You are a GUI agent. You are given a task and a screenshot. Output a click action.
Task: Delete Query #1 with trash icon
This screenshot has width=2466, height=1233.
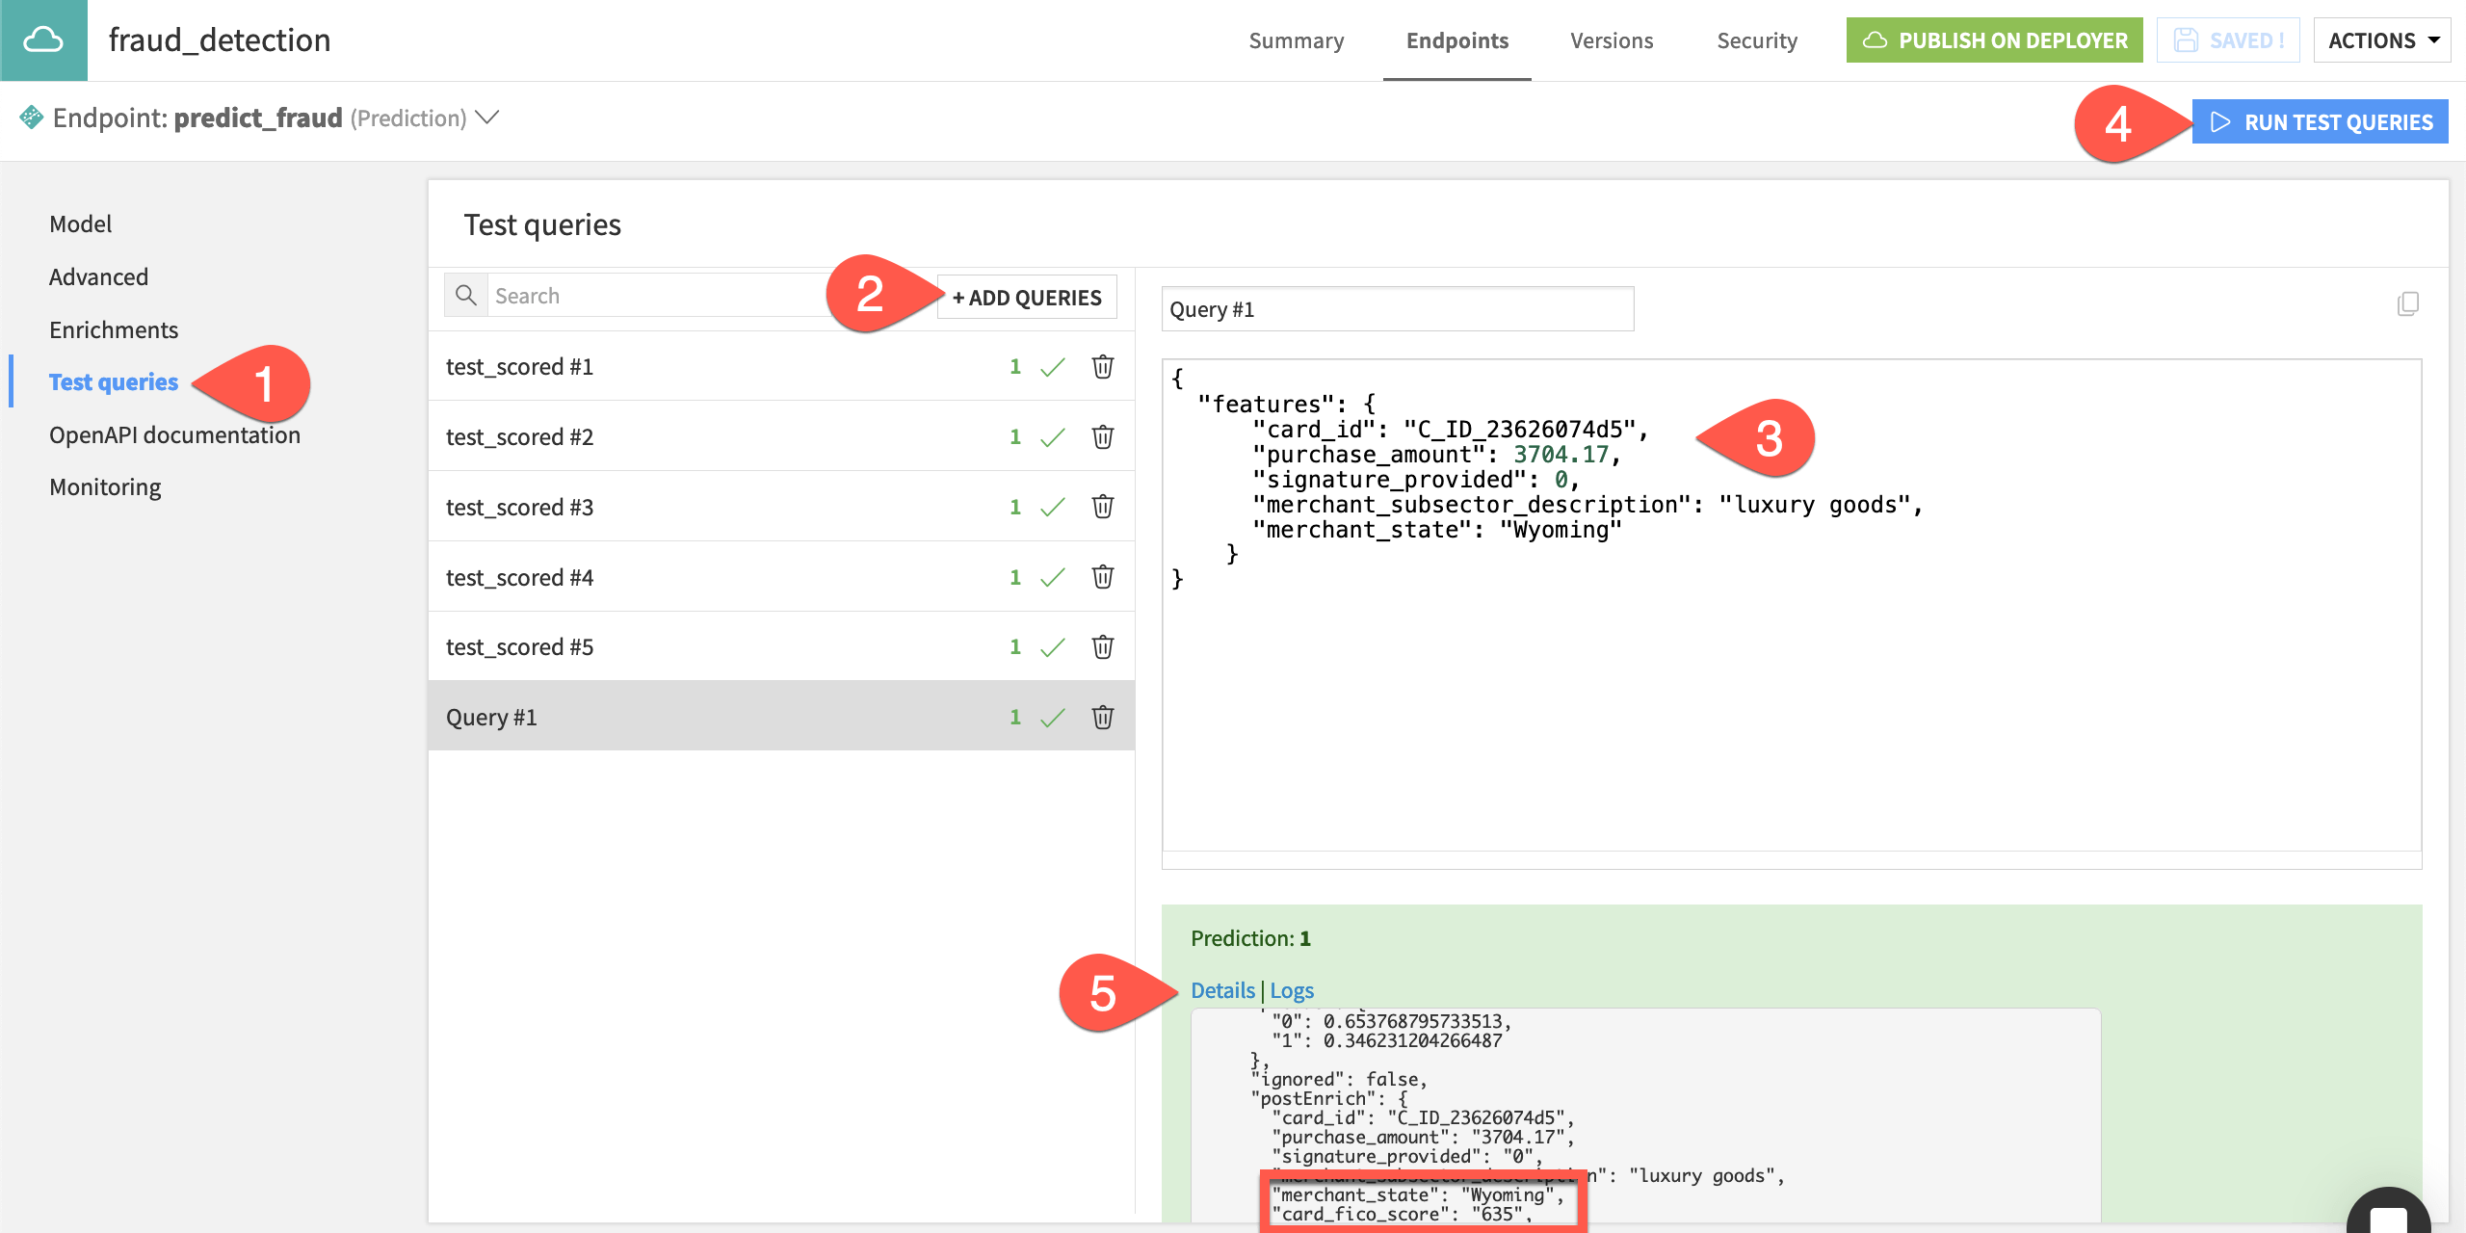click(x=1103, y=717)
